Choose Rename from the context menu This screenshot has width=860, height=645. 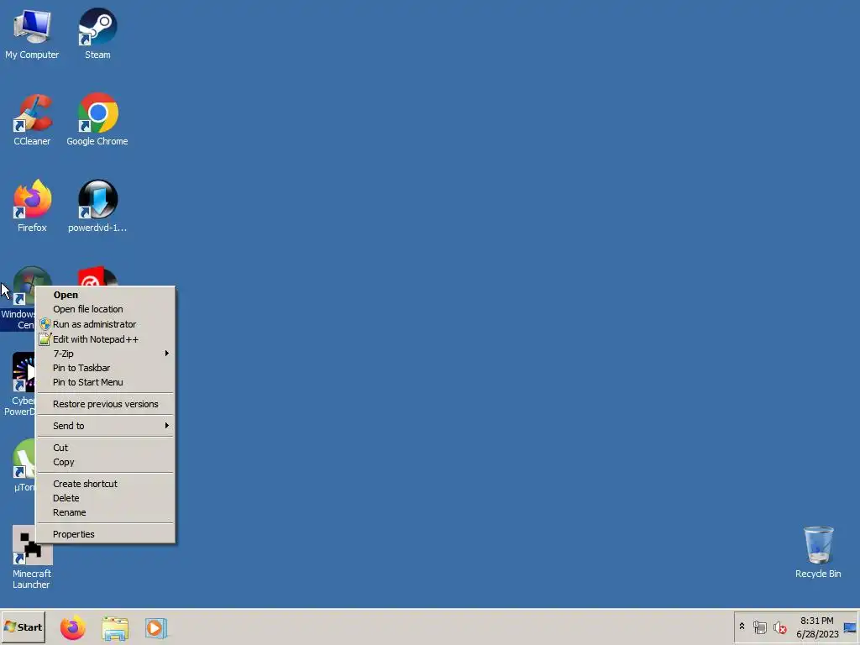105,512
